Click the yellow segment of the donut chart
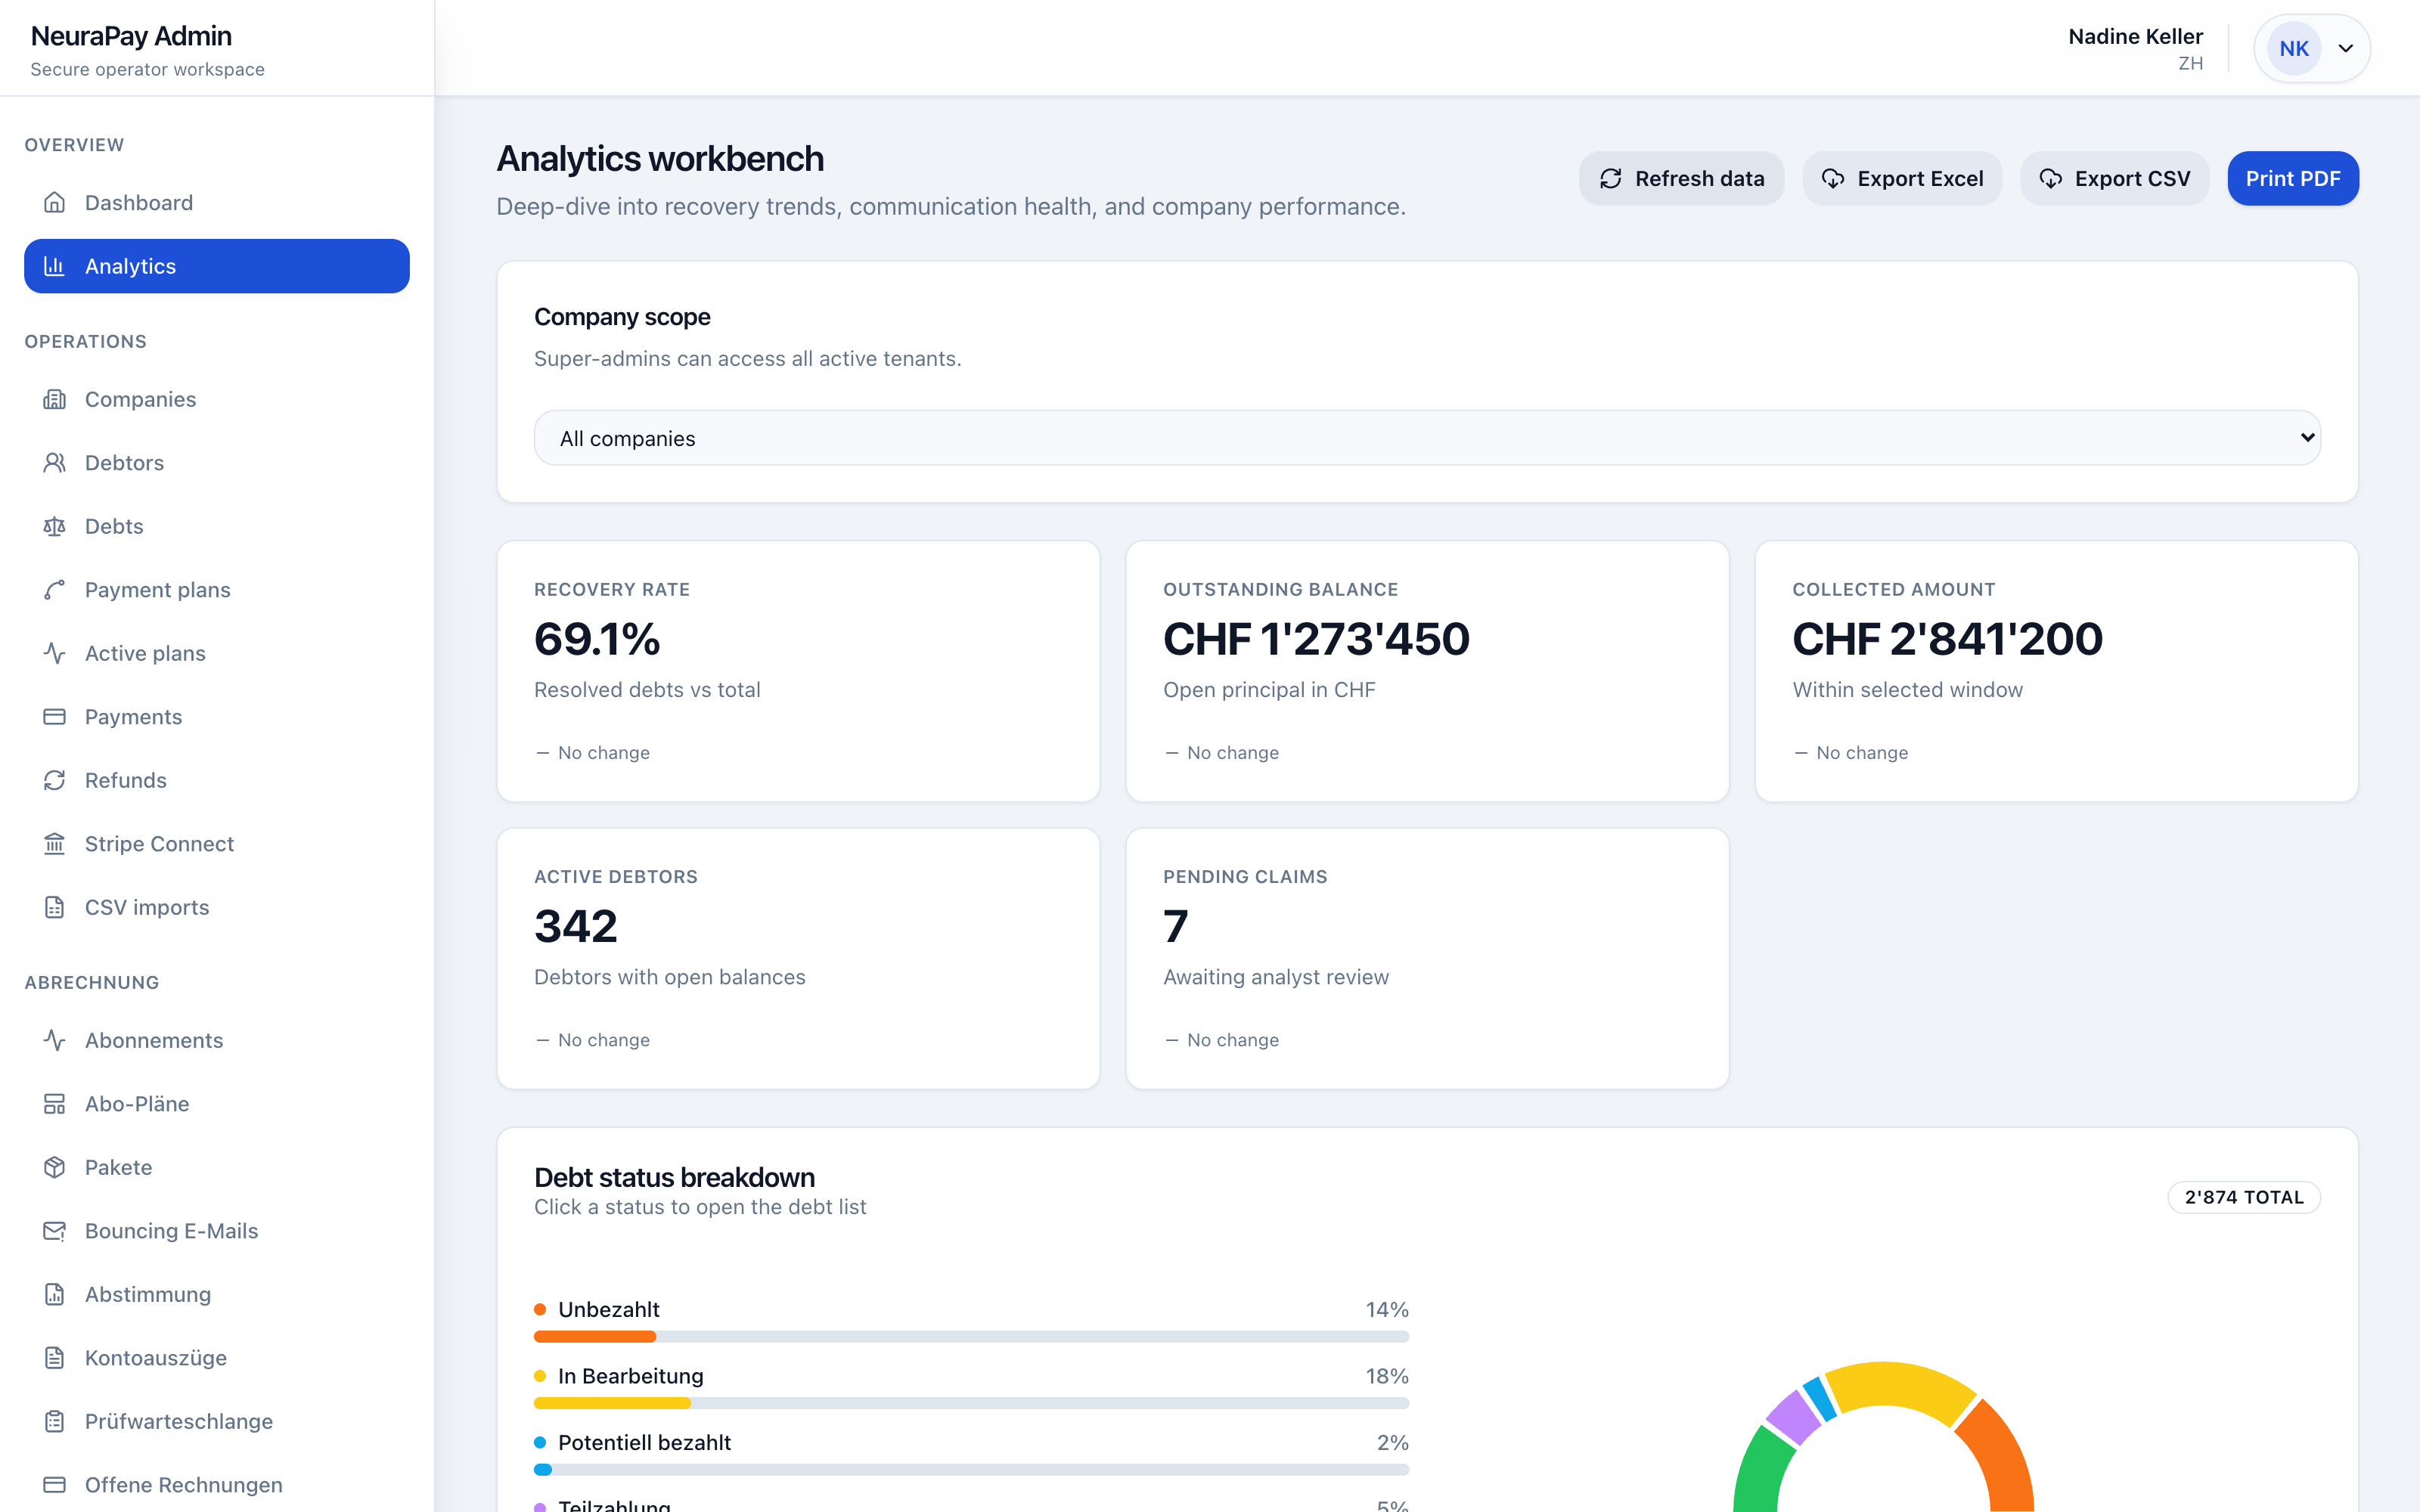This screenshot has height=1512, width=2420. click(x=1900, y=1385)
